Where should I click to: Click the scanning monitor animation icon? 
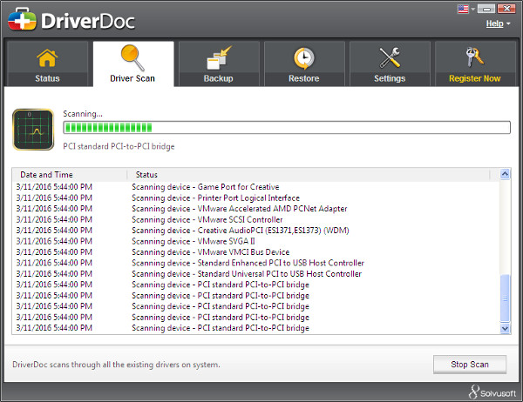coord(32,129)
